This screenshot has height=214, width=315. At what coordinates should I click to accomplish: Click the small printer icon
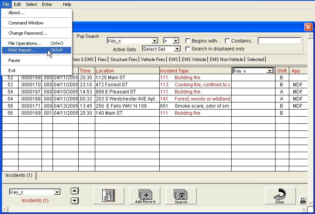303,200
